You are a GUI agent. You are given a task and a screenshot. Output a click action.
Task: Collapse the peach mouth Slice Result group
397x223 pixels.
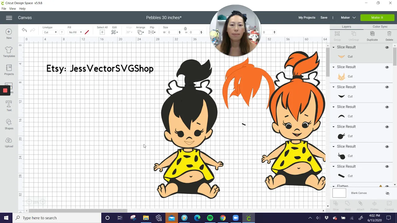click(x=334, y=47)
